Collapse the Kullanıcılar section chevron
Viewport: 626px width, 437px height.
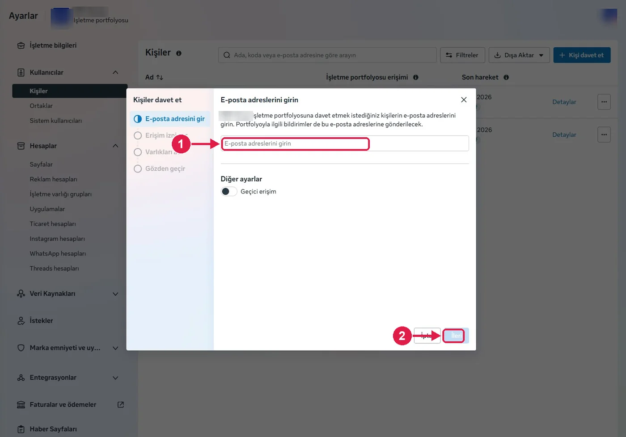click(115, 72)
